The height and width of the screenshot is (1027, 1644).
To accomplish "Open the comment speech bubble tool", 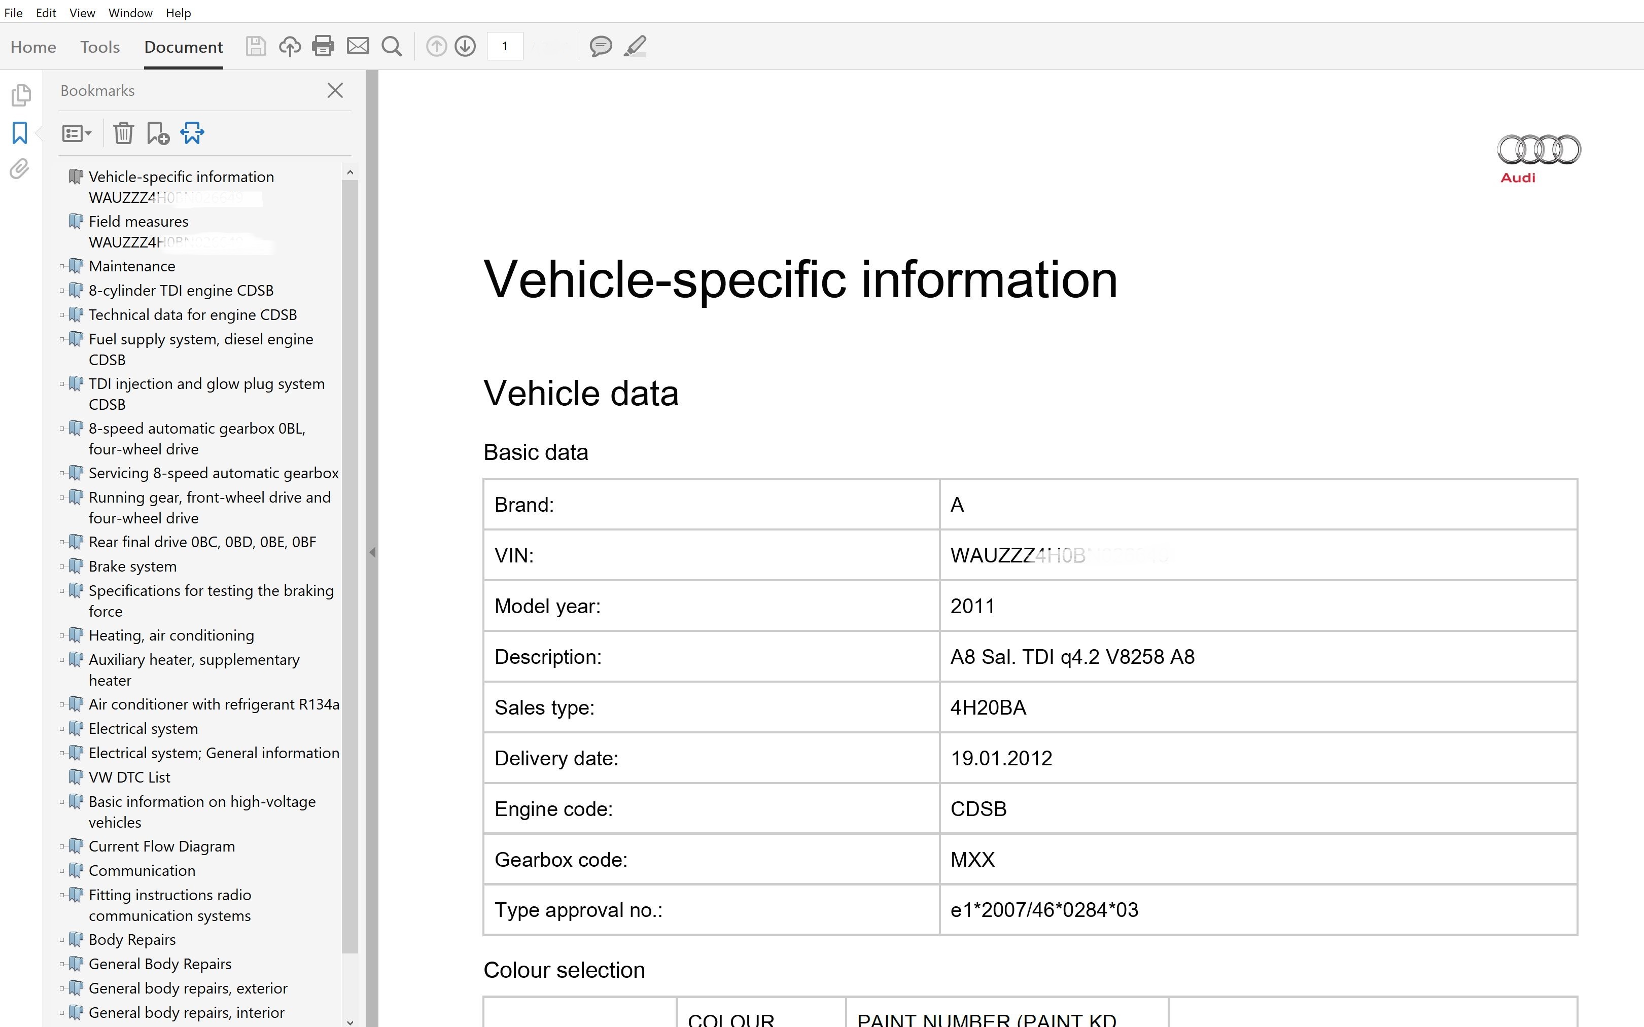I will (x=601, y=46).
